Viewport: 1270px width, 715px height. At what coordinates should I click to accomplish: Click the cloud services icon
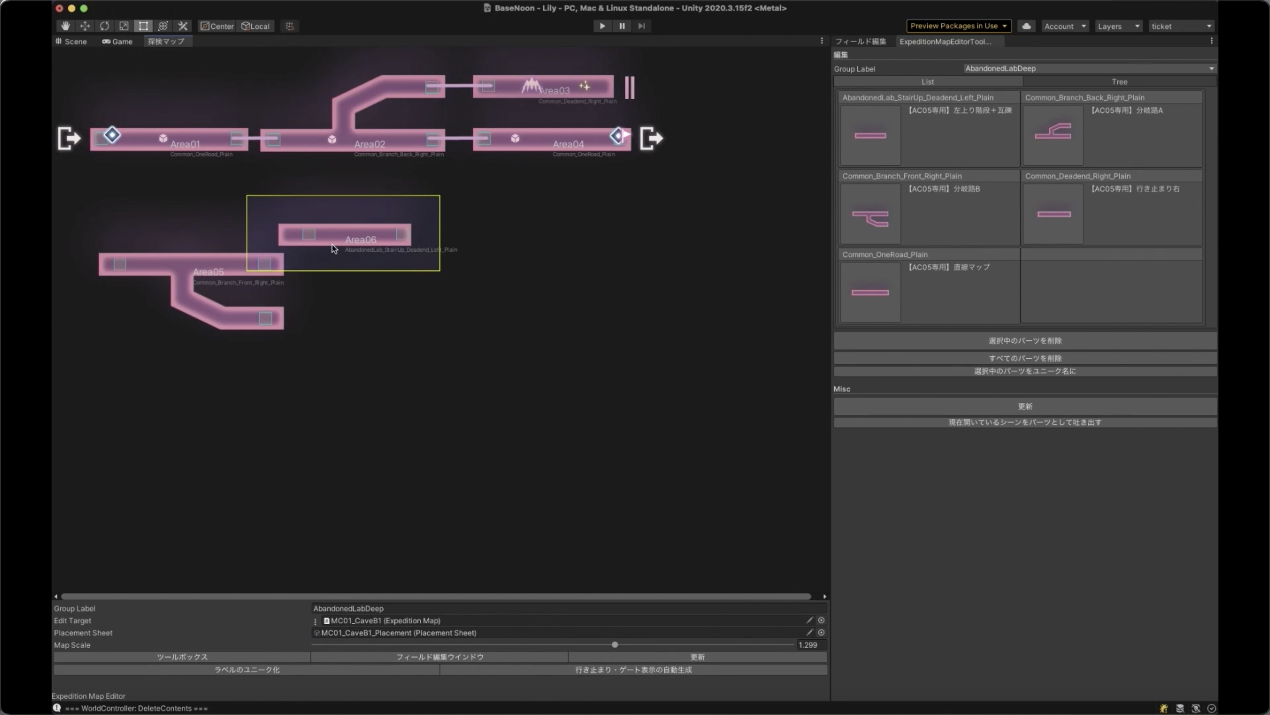click(x=1026, y=26)
